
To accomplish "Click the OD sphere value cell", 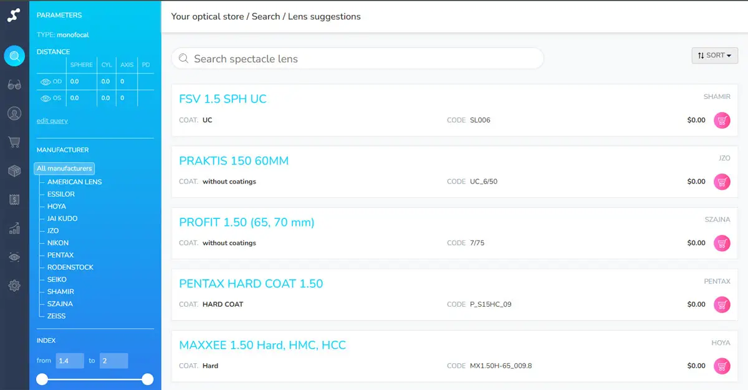I will click(82, 81).
